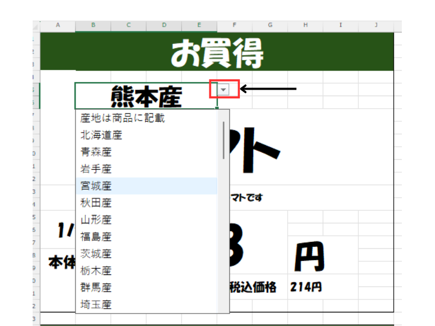Screen dimensions: 435x326
Task: Pick 青森産 from the origin list
Action: [96, 152]
